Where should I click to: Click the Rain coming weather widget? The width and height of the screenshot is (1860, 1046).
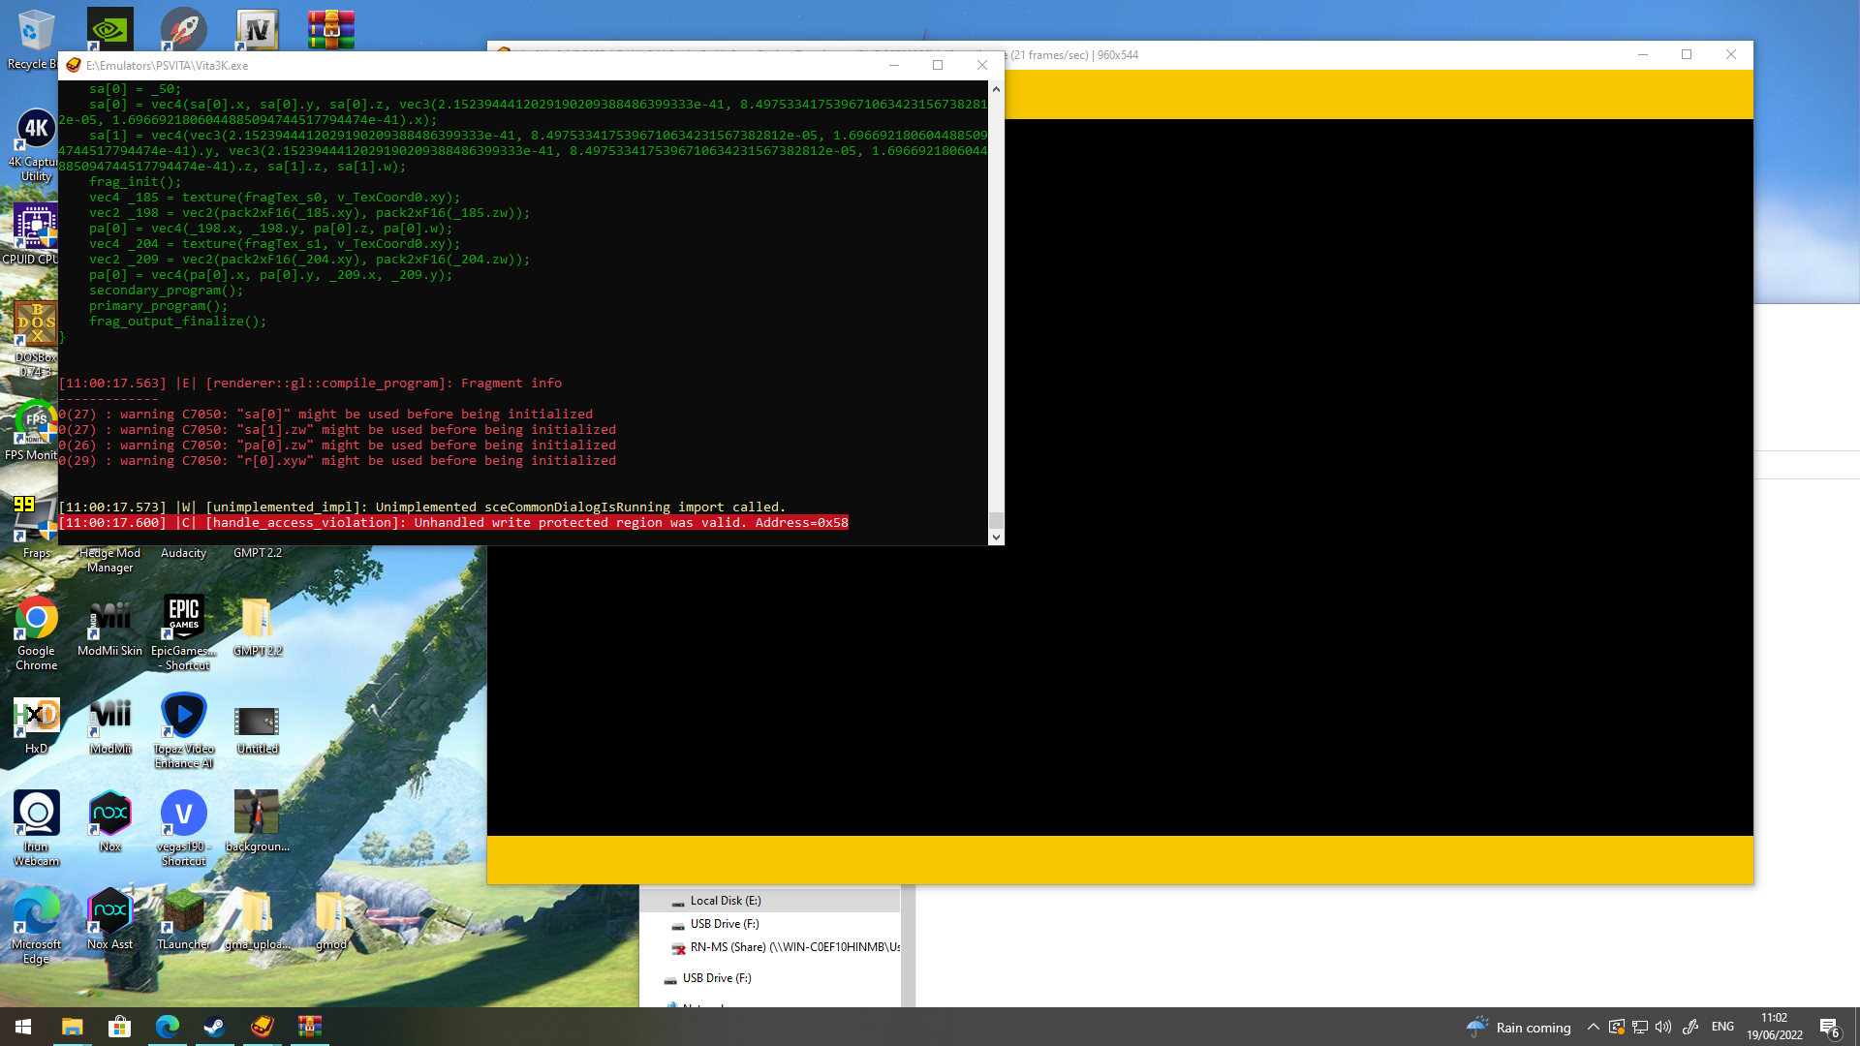tap(1519, 1027)
